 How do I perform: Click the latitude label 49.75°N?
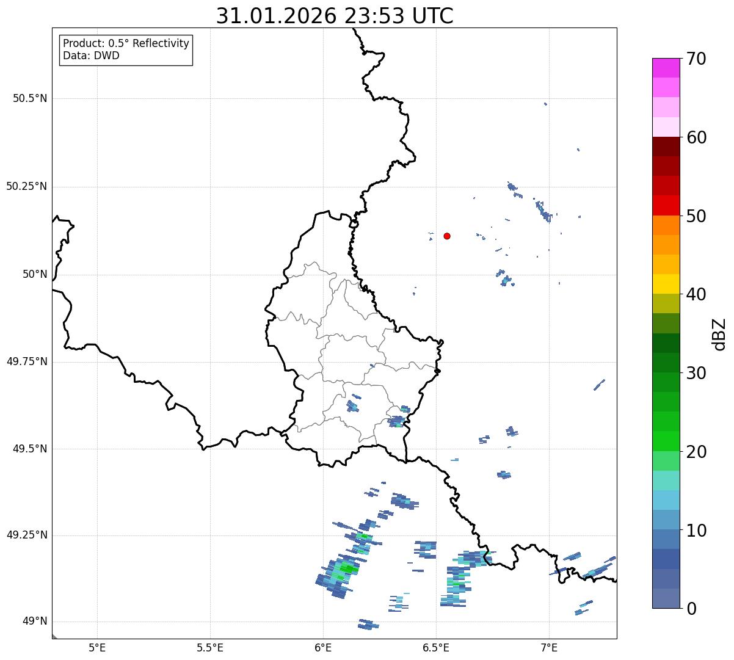tap(26, 361)
